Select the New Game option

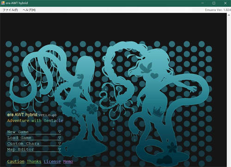tap(18, 132)
